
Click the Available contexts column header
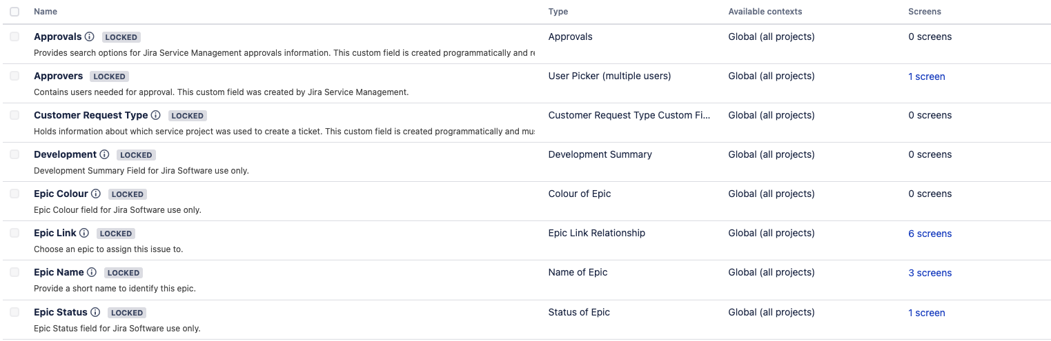(765, 12)
